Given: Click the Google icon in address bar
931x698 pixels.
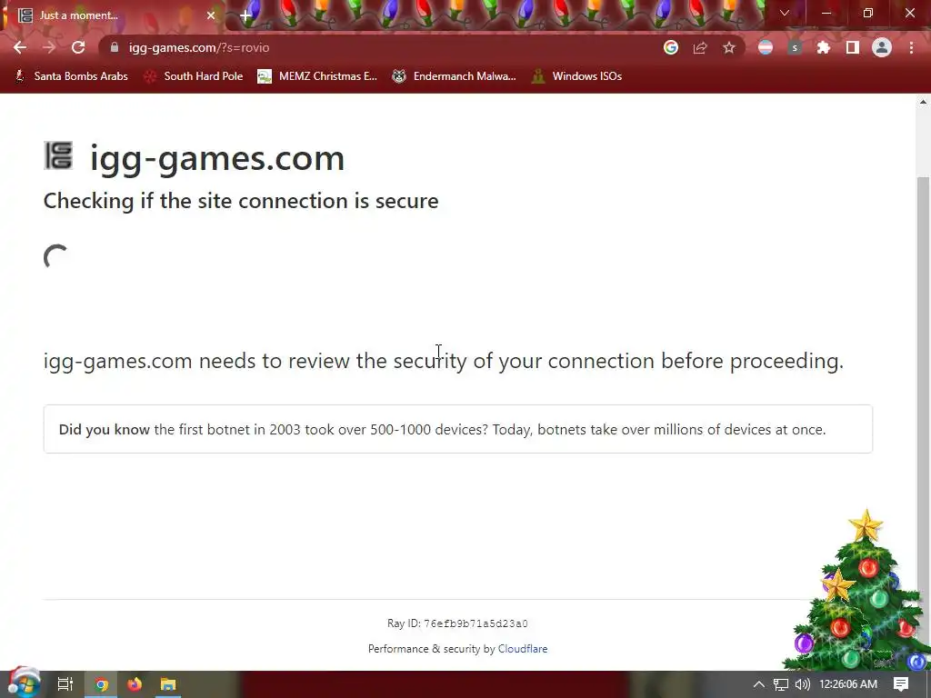Looking at the screenshot, I should tap(671, 47).
